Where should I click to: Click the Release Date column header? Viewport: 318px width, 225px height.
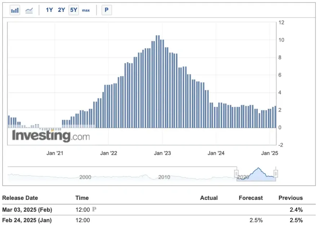pos(20,198)
